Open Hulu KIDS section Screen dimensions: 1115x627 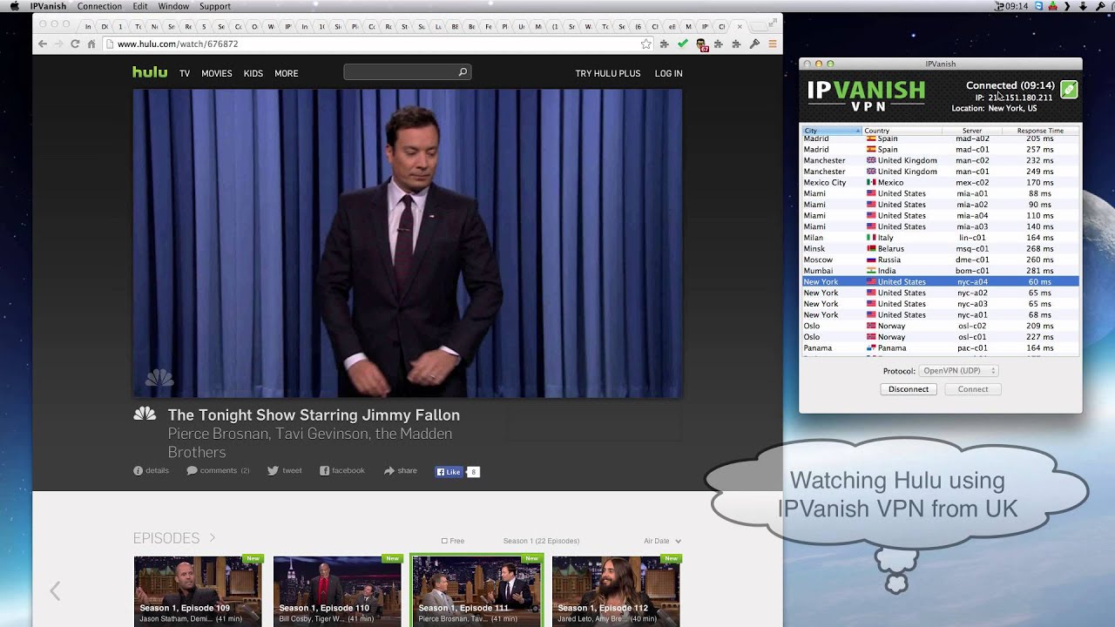253,73
